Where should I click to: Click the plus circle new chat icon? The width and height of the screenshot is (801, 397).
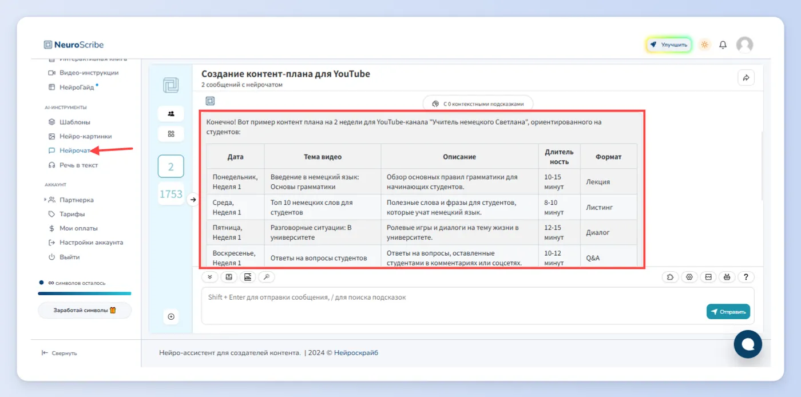pyautogui.click(x=170, y=316)
